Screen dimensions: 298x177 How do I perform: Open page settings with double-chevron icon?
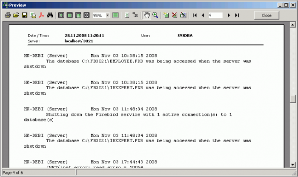pos(127,15)
